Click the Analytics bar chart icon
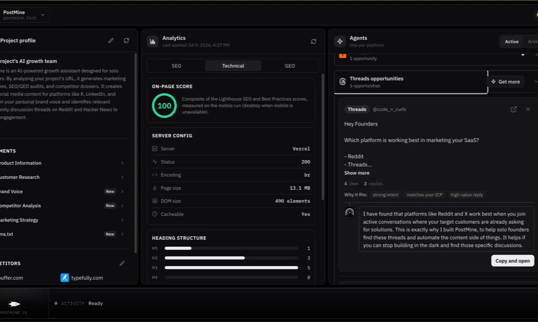This screenshot has width=538, height=322. (153, 42)
